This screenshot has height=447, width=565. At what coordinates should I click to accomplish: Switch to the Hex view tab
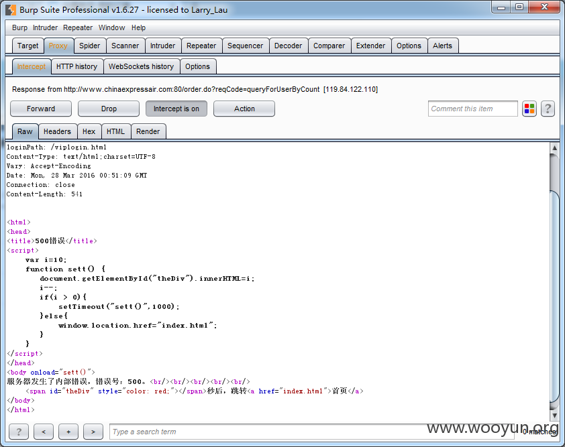click(89, 131)
